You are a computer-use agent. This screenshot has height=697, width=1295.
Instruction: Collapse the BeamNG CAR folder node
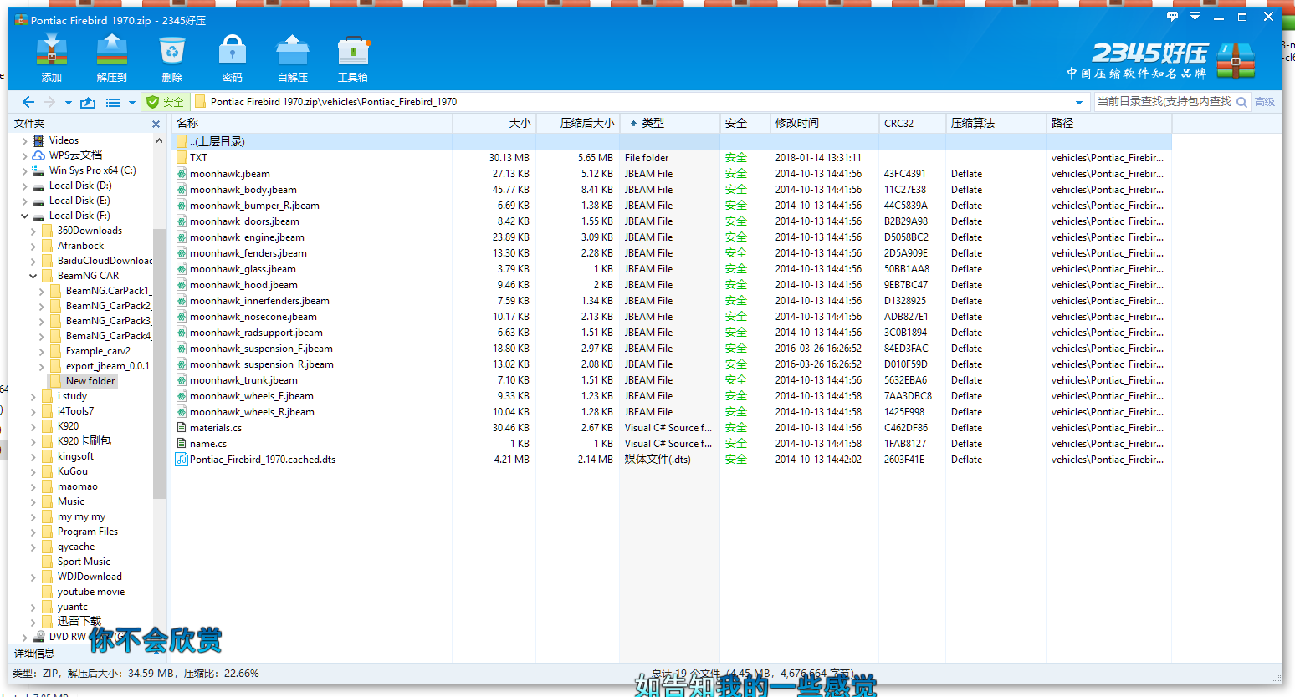pyautogui.click(x=33, y=276)
